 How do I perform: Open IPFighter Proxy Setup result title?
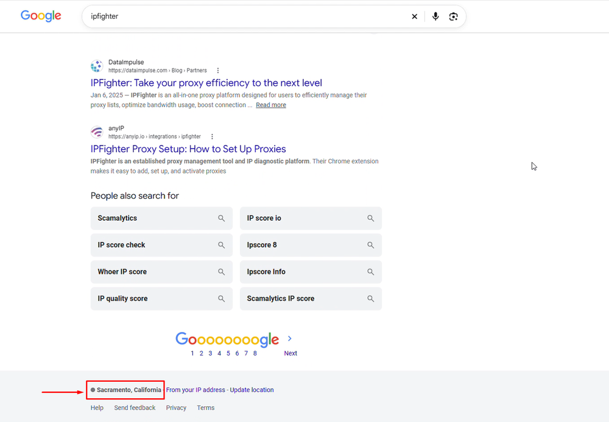188,149
